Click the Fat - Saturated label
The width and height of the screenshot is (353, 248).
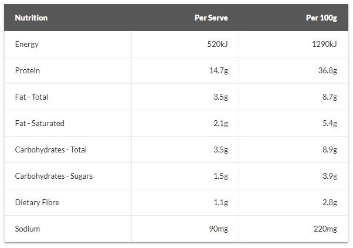(x=40, y=123)
